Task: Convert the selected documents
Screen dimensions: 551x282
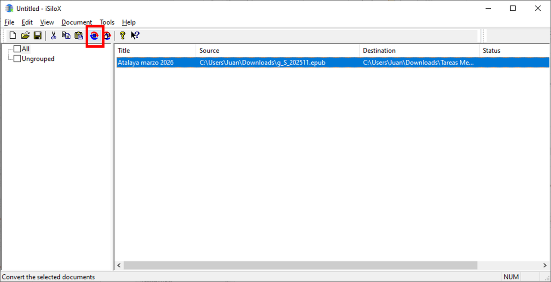Action: point(94,36)
